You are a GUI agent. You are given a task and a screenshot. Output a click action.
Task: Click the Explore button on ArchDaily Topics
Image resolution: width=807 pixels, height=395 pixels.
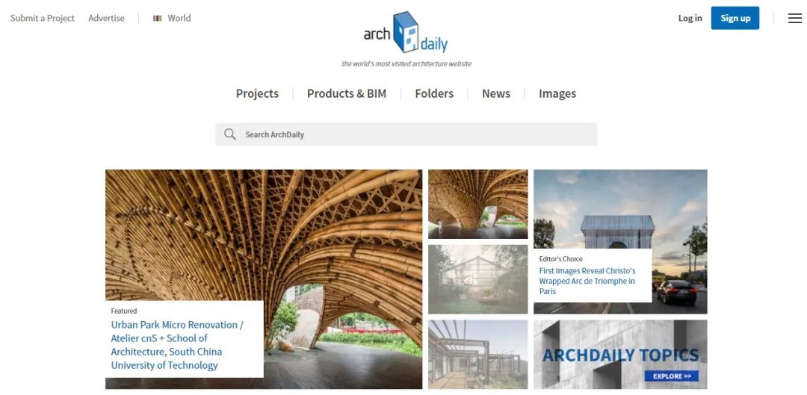pos(672,376)
